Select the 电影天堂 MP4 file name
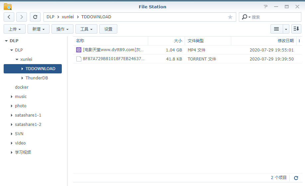The height and width of the screenshot is (186, 305). point(113,50)
